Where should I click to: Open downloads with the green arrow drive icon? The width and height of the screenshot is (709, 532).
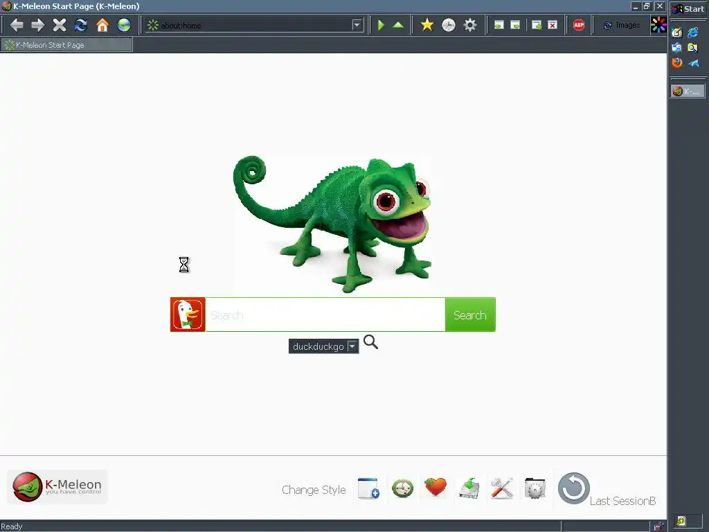pyautogui.click(x=469, y=488)
